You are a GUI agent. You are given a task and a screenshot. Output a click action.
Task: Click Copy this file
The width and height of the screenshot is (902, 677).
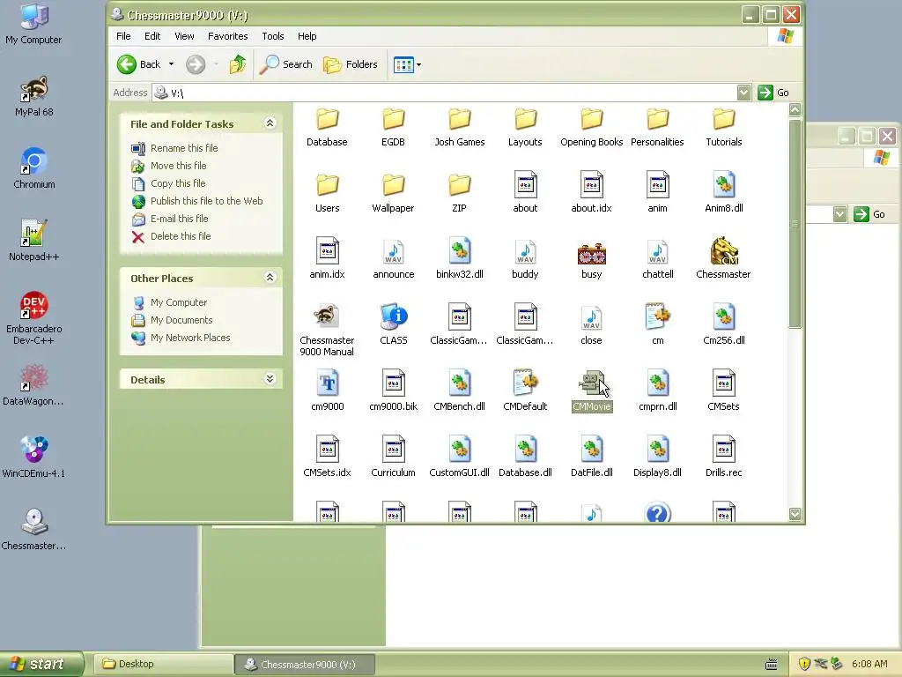[x=178, y=183]
